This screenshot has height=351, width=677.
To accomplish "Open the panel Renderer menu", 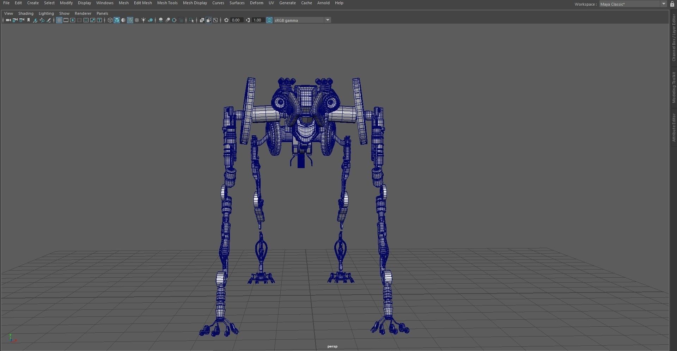I will (x=83, y=13).
